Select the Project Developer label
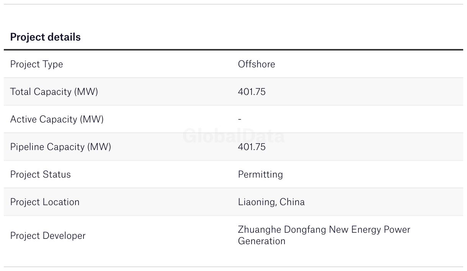Screen dimensions: 467x271 tap(48, 236)
